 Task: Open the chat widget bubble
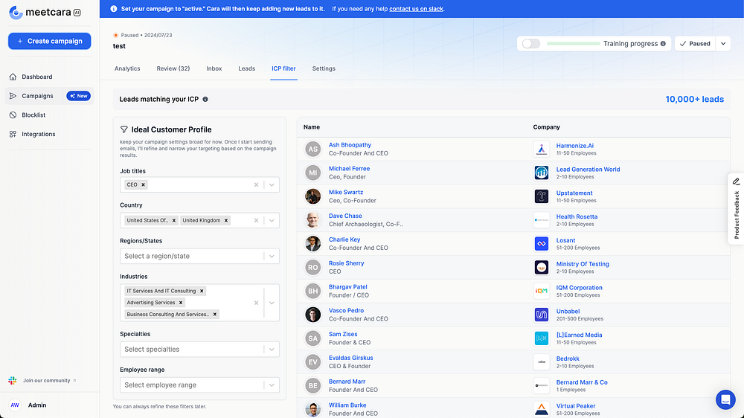pyautogui.click(x=725, y=399)
